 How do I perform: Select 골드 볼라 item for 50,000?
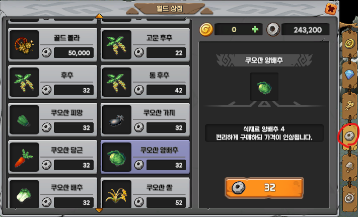pos(52,45)
